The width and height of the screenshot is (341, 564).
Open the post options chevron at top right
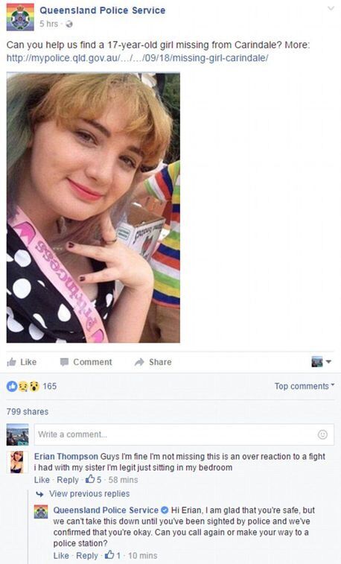click(x=331, y=9)
